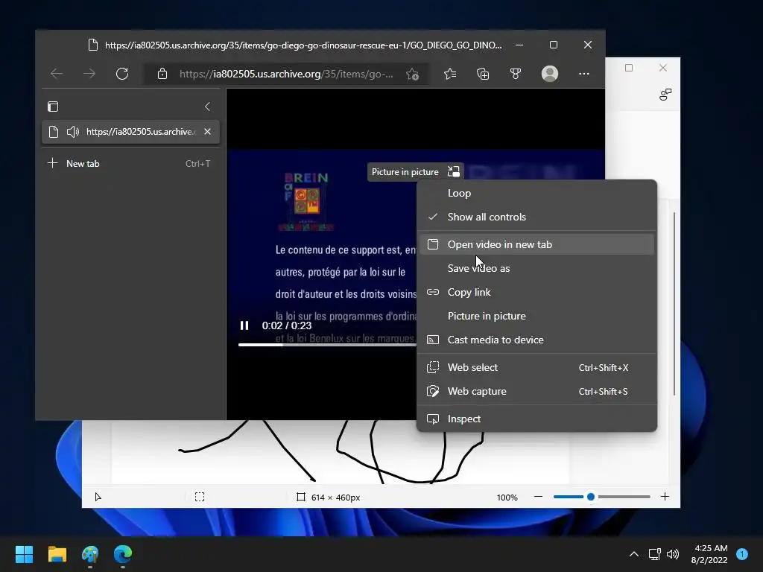763x572 pixels.
Task: Choose Web capture menu item
Action: click(536, 392)
